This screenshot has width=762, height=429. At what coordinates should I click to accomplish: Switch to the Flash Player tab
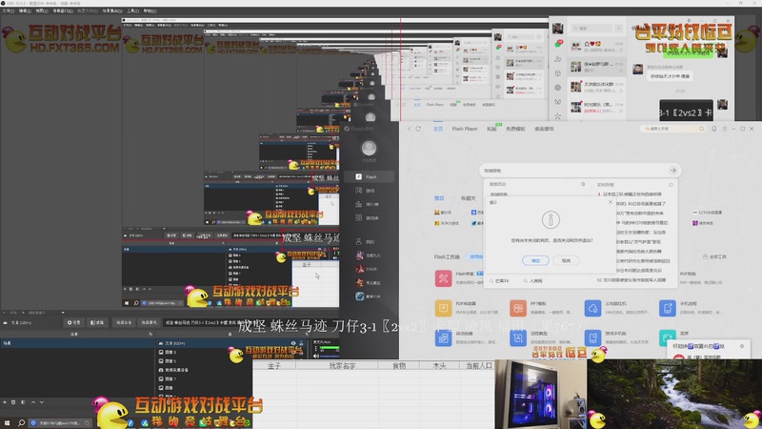tap(465, 129)
